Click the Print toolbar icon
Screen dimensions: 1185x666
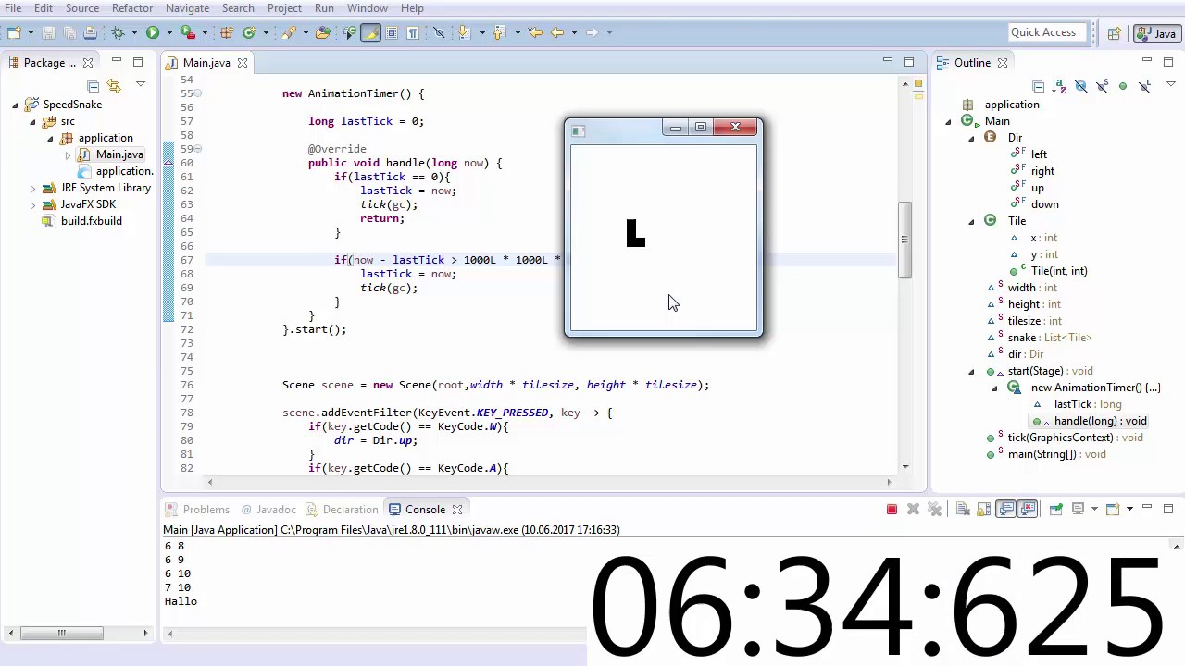[90, 32]
